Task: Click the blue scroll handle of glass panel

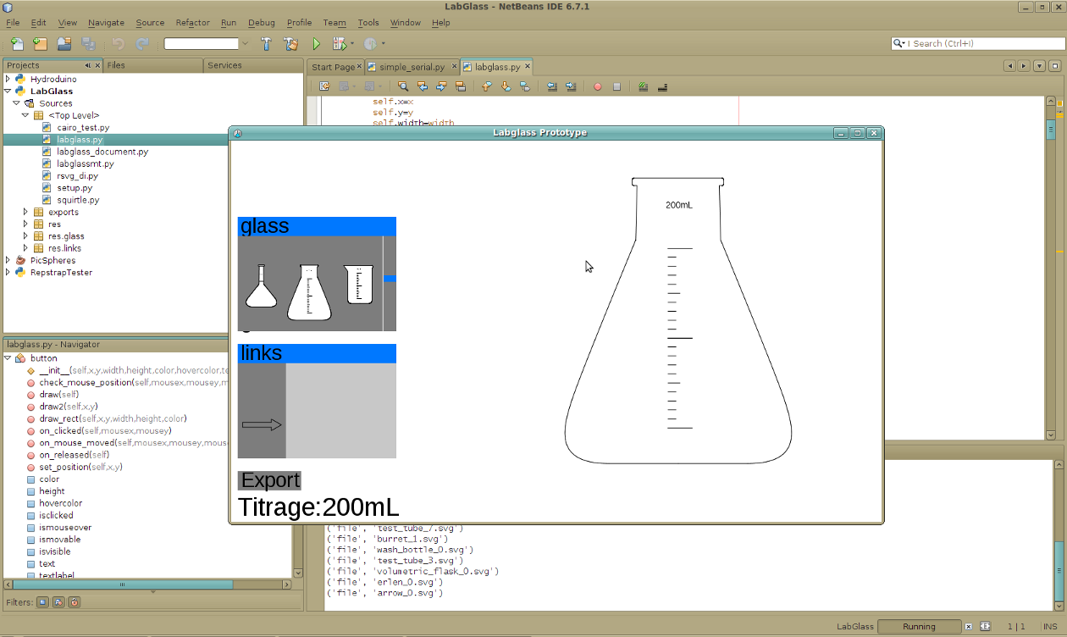Action: 390,279
